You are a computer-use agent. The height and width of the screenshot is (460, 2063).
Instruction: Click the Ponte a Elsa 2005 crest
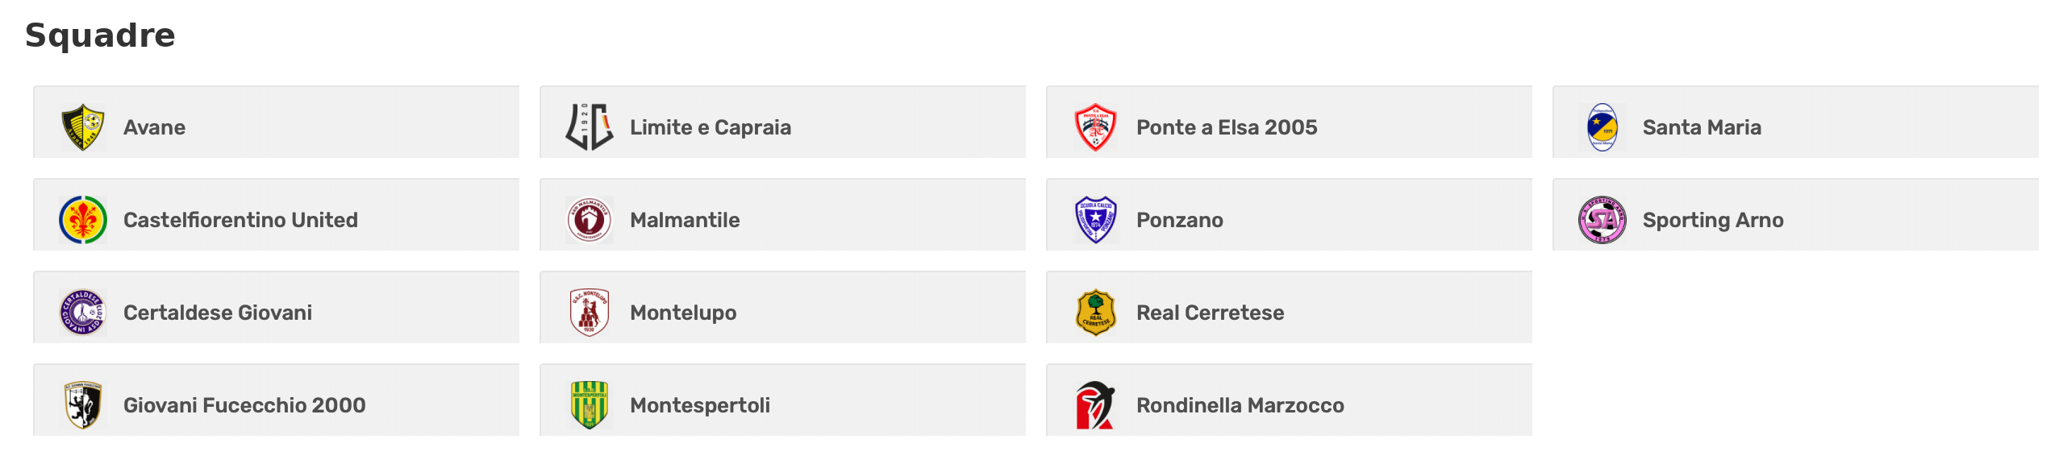click(1096, 127)
